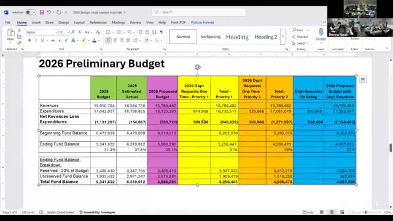Toggle Italic formatting
Screen dimensions: 393x221
coord(36,41)
